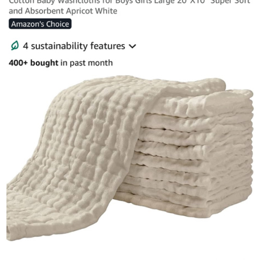This screenshot has width=260, height=260.
Task: Select the '400+ bought' bold text
Action: 33,63
